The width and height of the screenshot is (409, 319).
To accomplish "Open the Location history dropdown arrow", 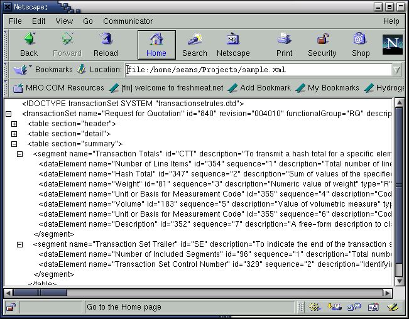I will click(x=396, y=70).
